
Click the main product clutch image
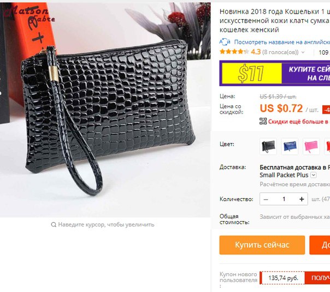[x=105, y=110]
